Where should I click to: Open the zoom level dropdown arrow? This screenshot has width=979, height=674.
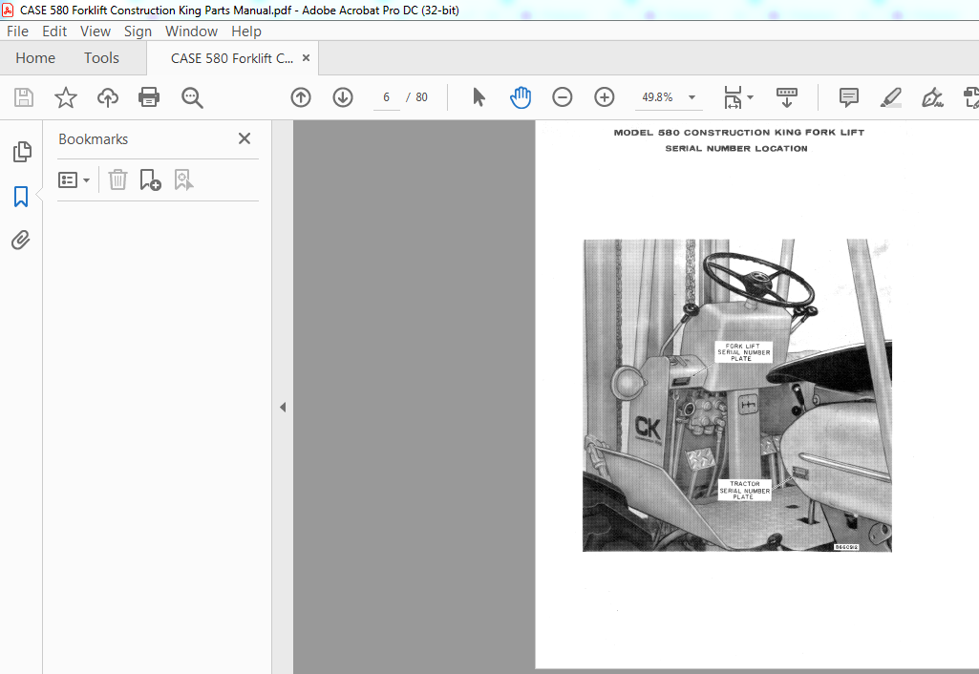click(692, 97)
